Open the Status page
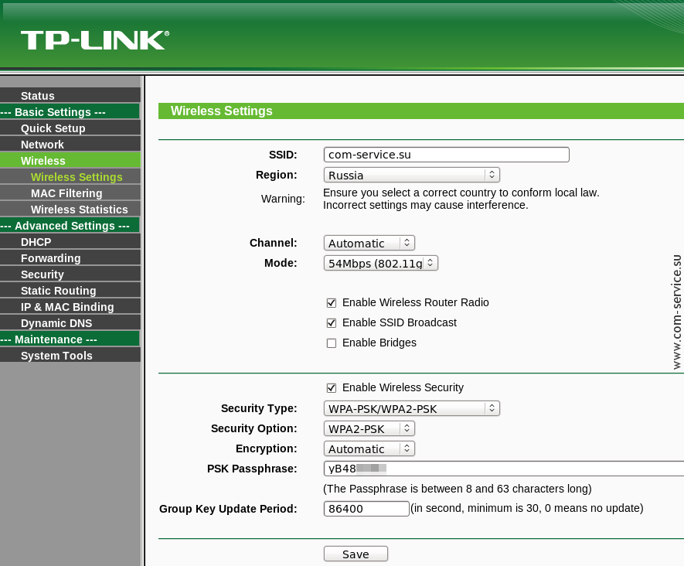 tap(70, 96)
